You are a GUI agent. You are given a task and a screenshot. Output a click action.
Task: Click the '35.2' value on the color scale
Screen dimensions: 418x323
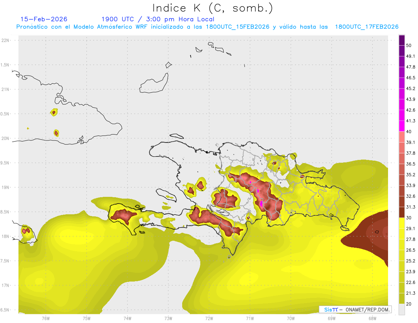tap(410, 175)
